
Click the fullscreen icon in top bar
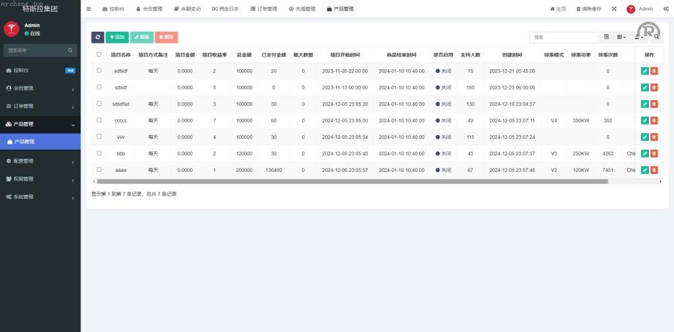(614, 9)
